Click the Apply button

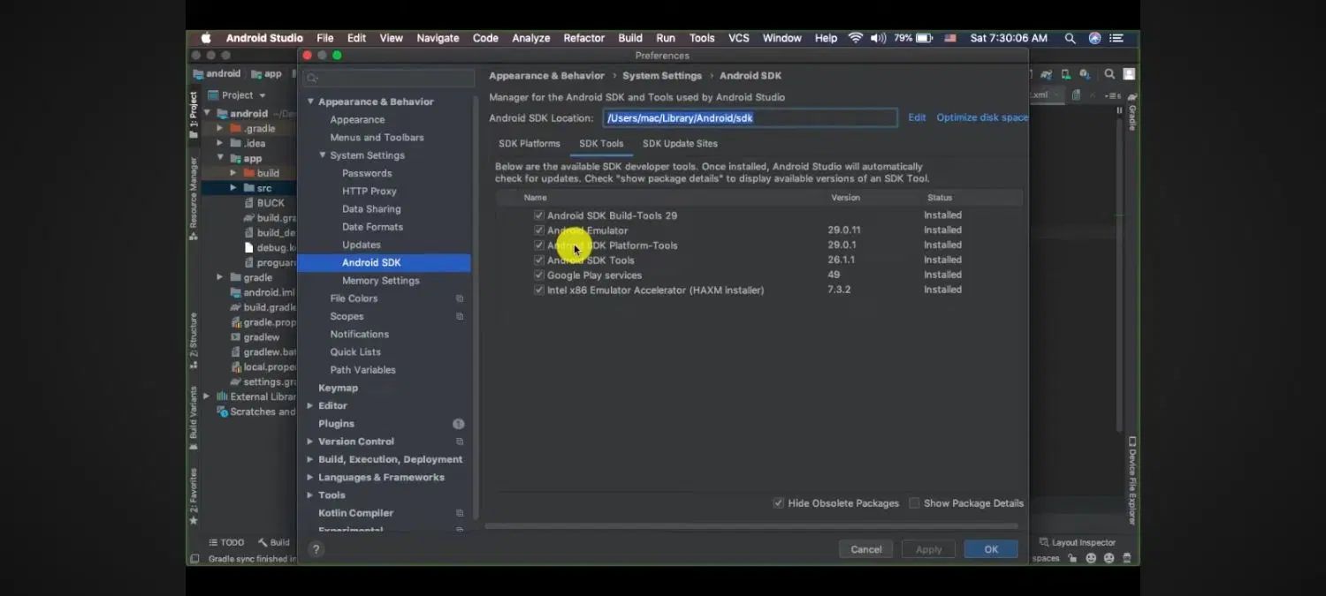(929, 549)
